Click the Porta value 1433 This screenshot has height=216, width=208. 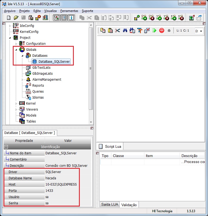(x=49, y=191)
